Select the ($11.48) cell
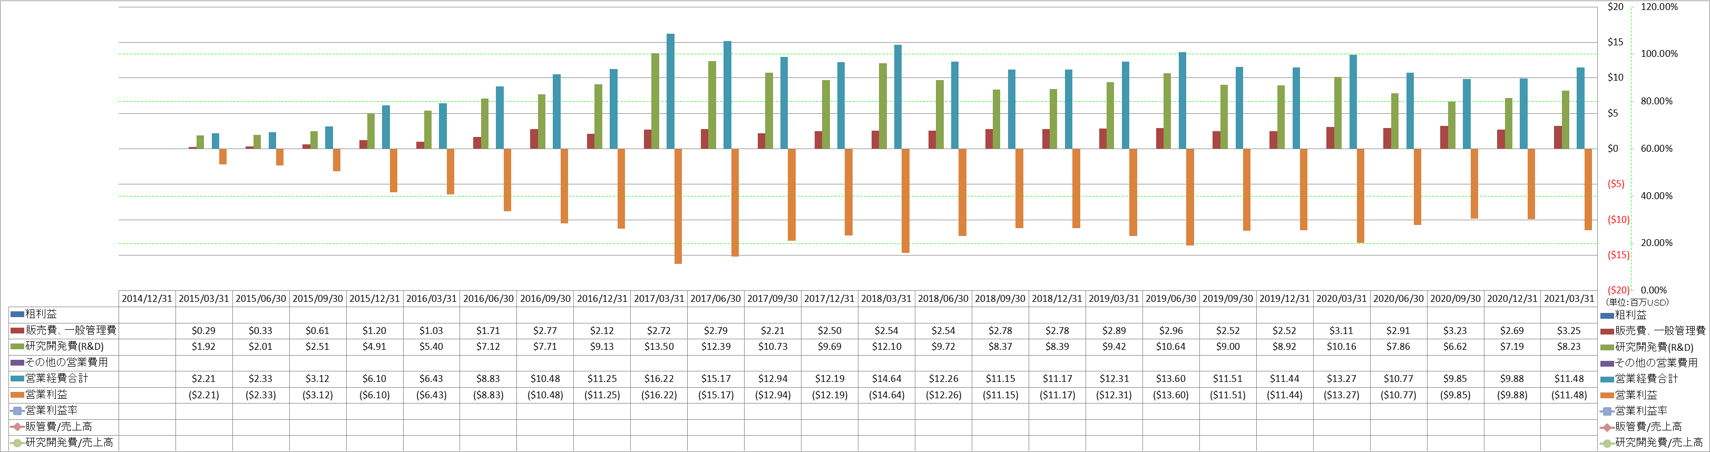This screenshot has height=452, width=1710. coord(1569,395)
